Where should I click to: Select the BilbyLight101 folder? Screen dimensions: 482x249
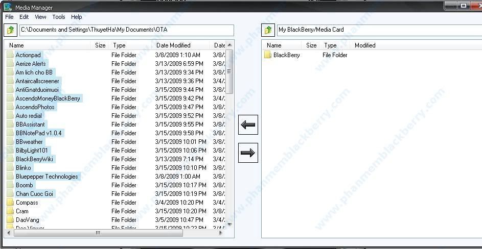32,151
